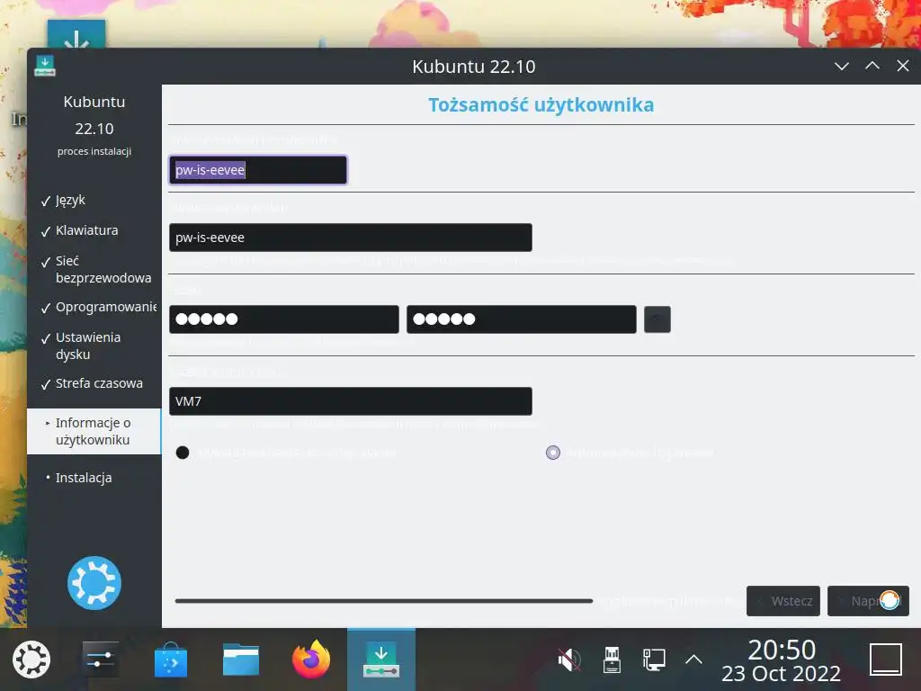Close the Kubuntu 22.10 installer window
921x691 pixels.
(903, 66)
